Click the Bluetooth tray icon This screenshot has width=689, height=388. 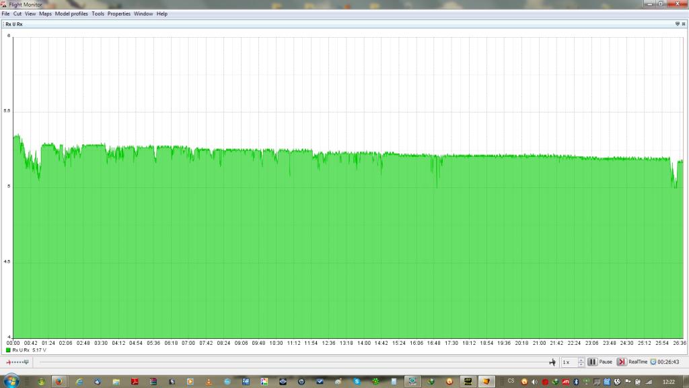[577, 381]
